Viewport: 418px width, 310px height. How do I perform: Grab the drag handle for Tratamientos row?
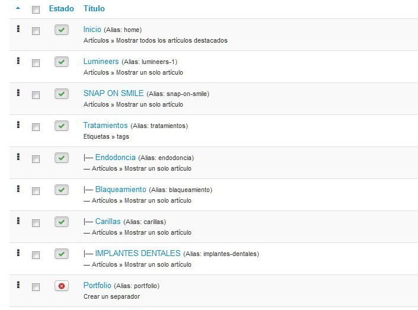18,124
